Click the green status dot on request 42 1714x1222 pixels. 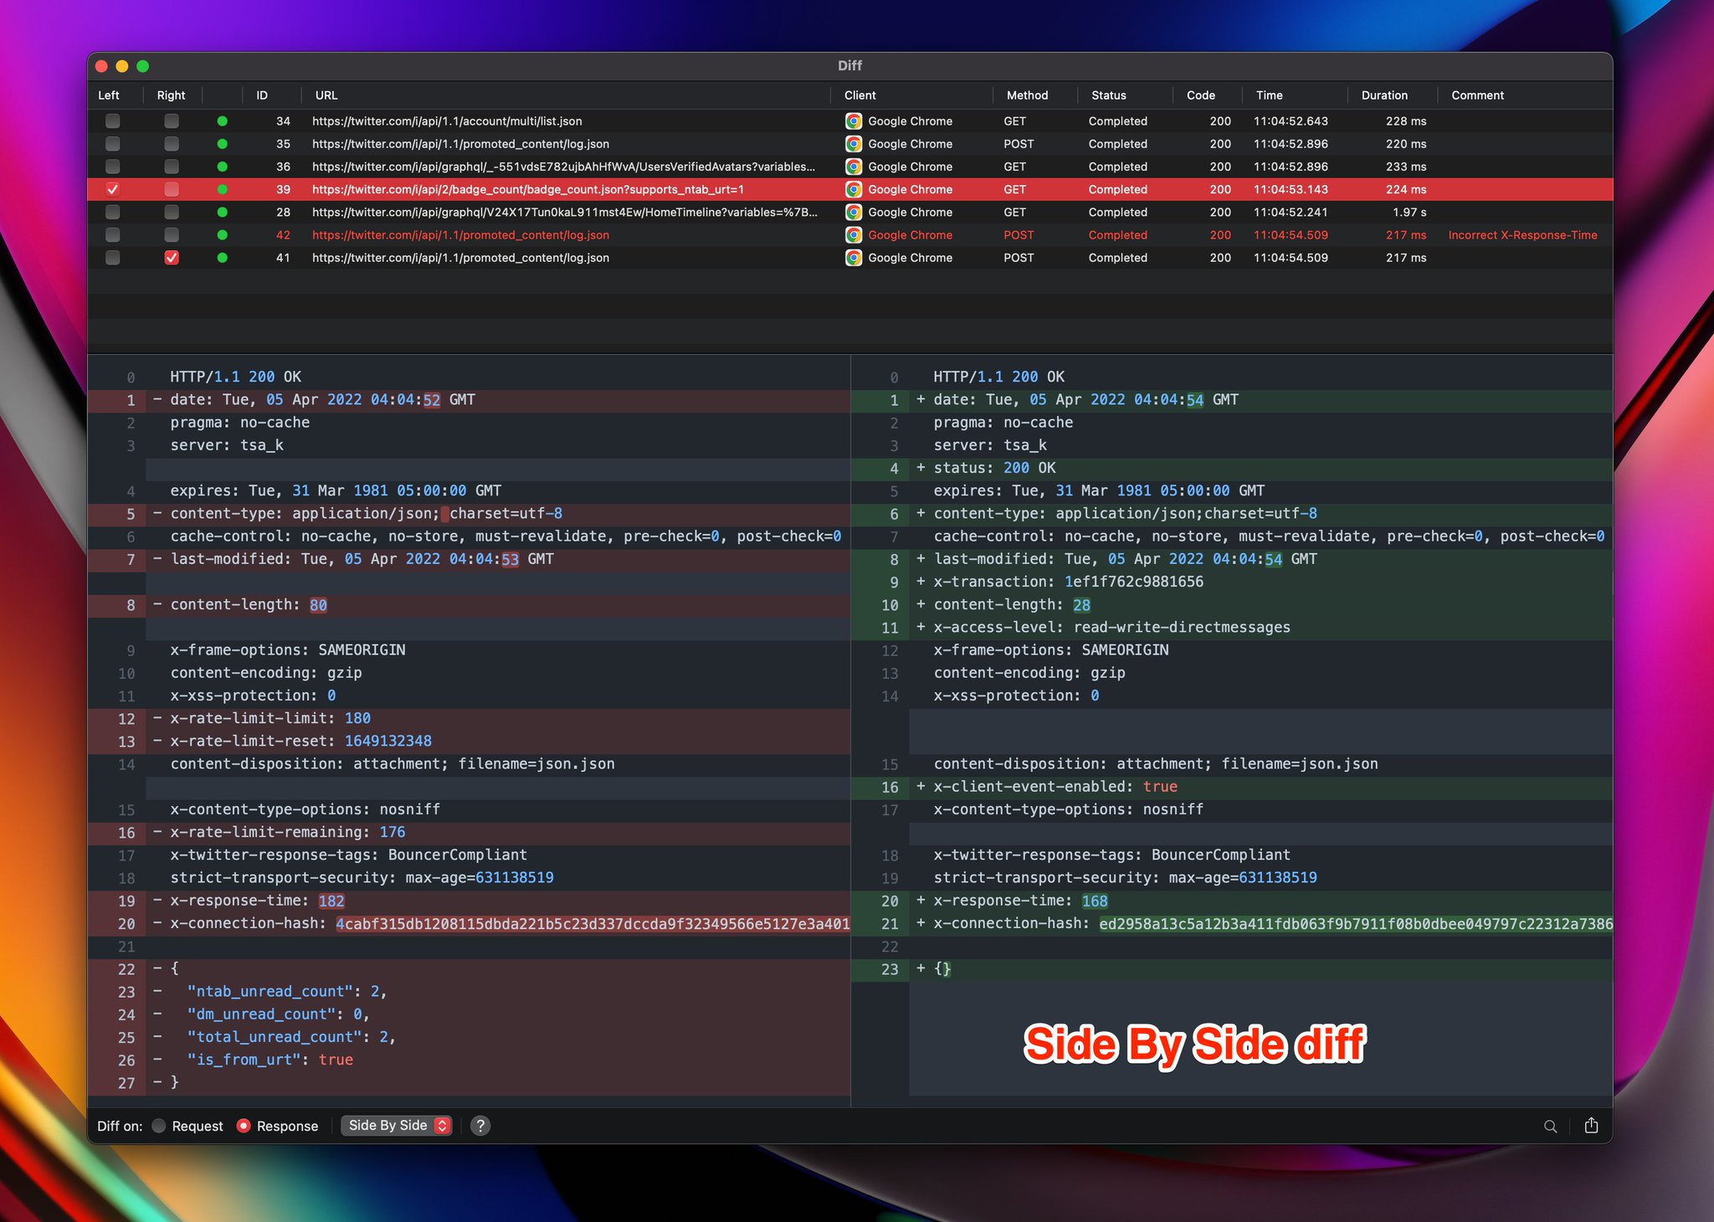[224, 235]
